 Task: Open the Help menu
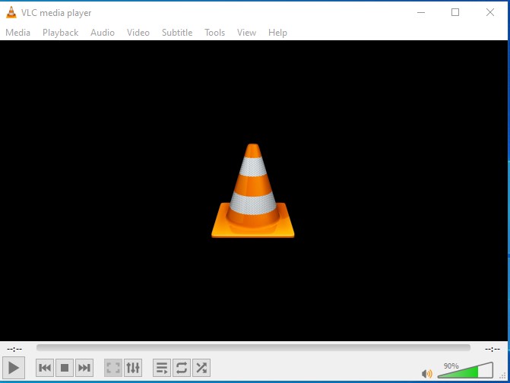coord(277,33)
